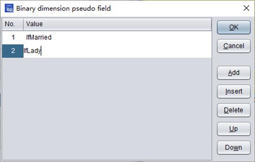255x162 pixels.
Task: Confirm with the OK button
Action: [234, 27]
